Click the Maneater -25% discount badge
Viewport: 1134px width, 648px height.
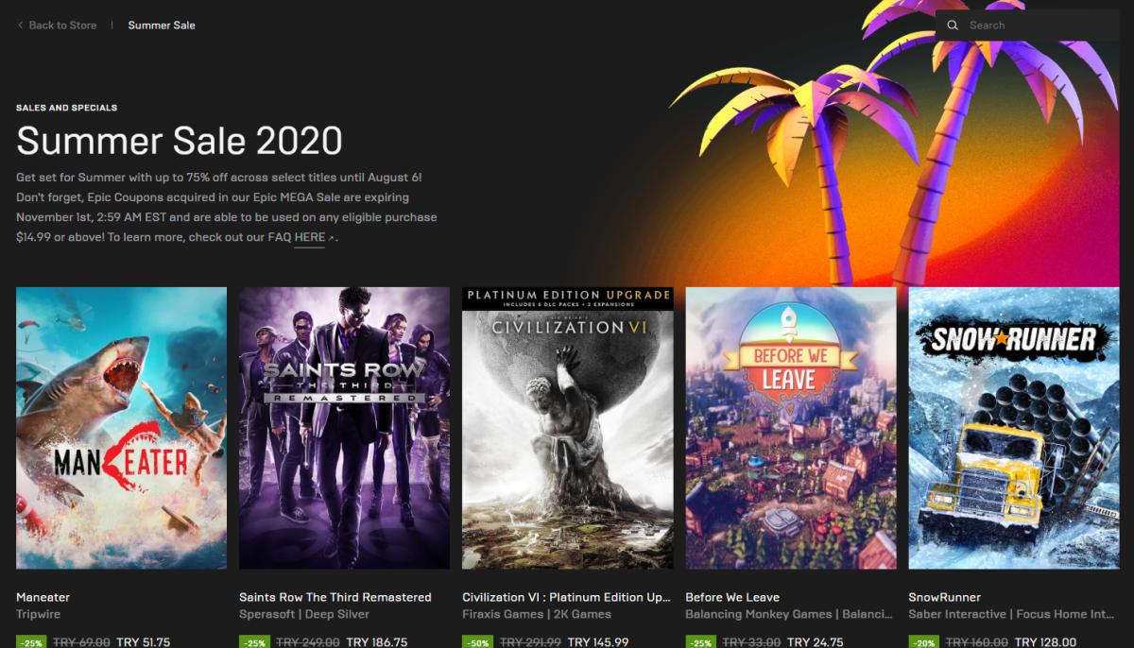tap(31, 642)
